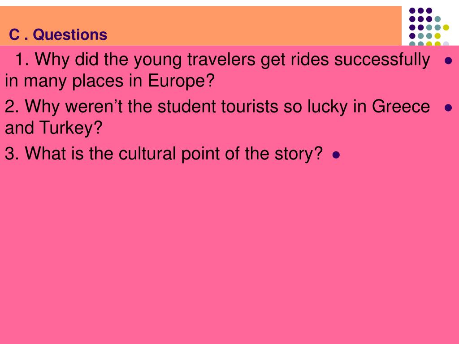Click the purple bullet beside question 2
Viewport: 459px width, 344px height.
(x=448, y=107)
